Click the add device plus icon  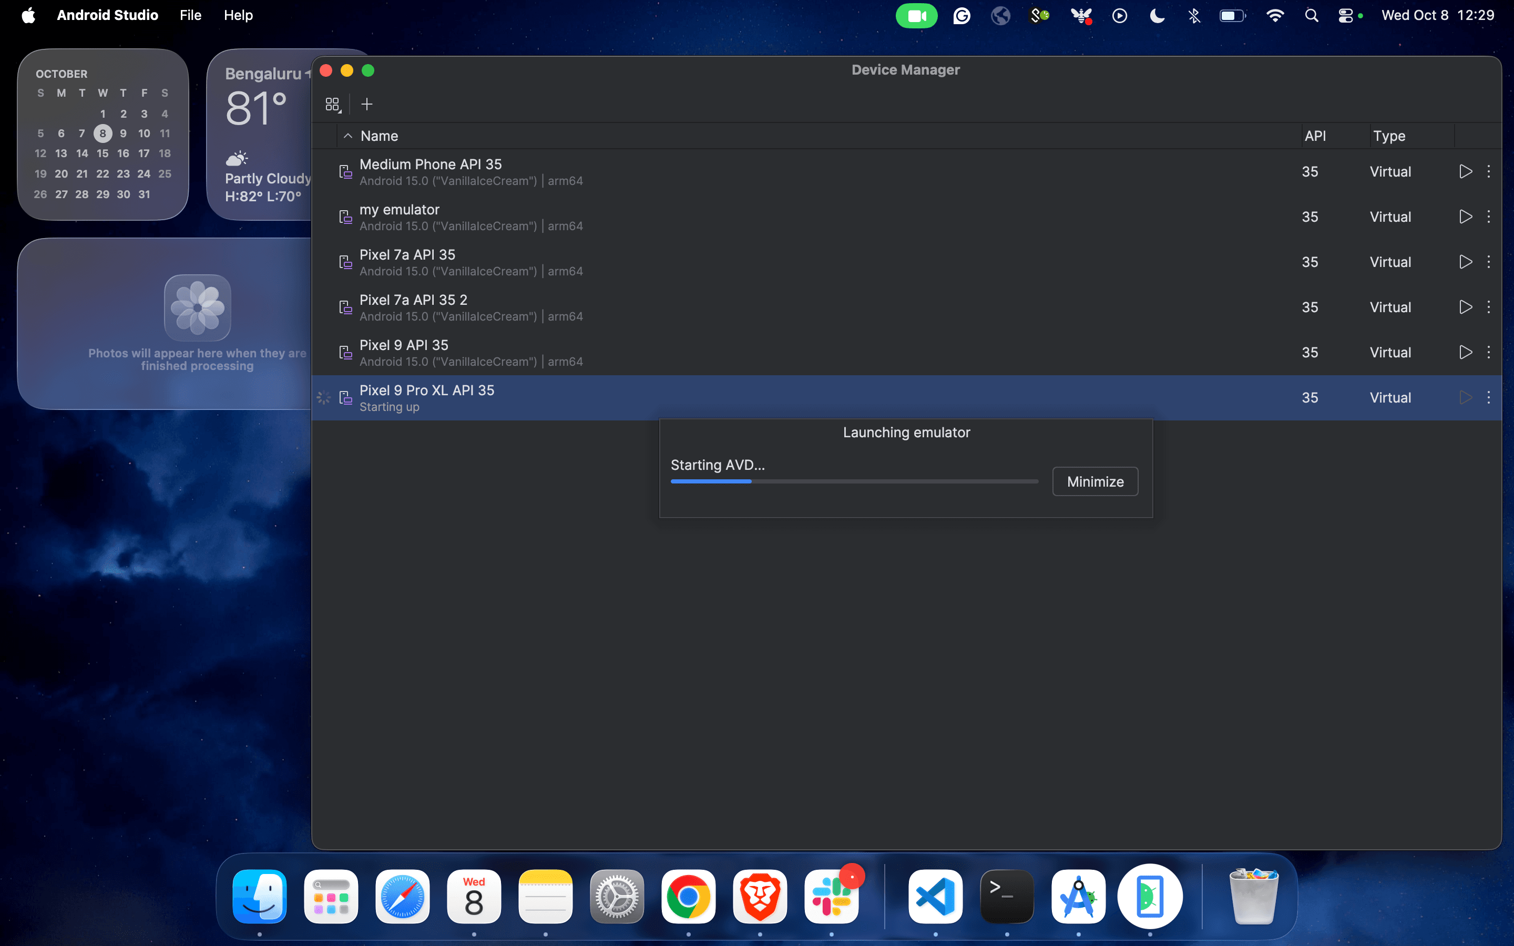[x=366, y=104]
